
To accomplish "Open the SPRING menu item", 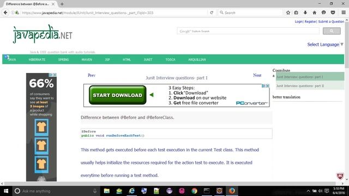I will (63, 59).
